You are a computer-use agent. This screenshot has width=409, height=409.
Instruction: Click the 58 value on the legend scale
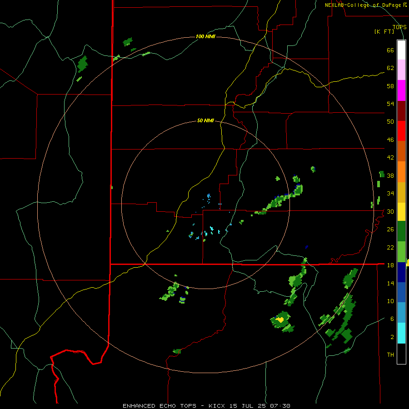[x=390, y=86]
